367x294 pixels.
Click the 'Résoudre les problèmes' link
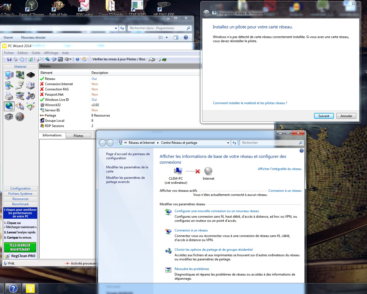tap(192, 269)
